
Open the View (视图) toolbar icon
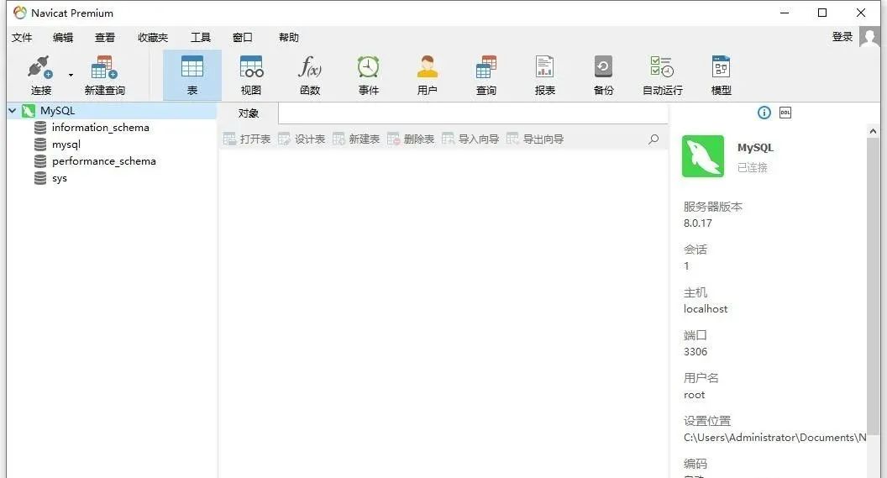point(251,67)
